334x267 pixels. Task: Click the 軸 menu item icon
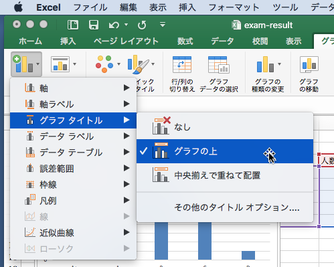(x=29, y=88)
